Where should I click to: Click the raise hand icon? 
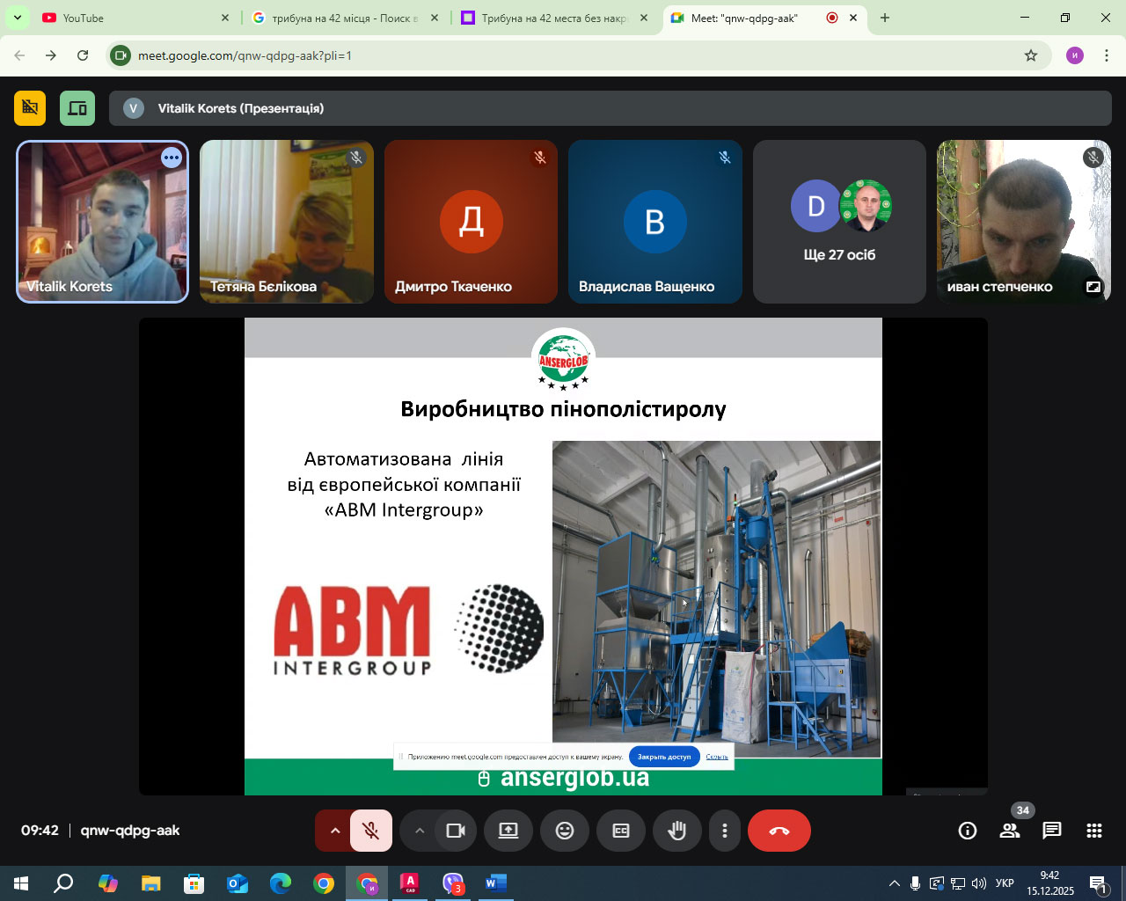click(676, 831)
